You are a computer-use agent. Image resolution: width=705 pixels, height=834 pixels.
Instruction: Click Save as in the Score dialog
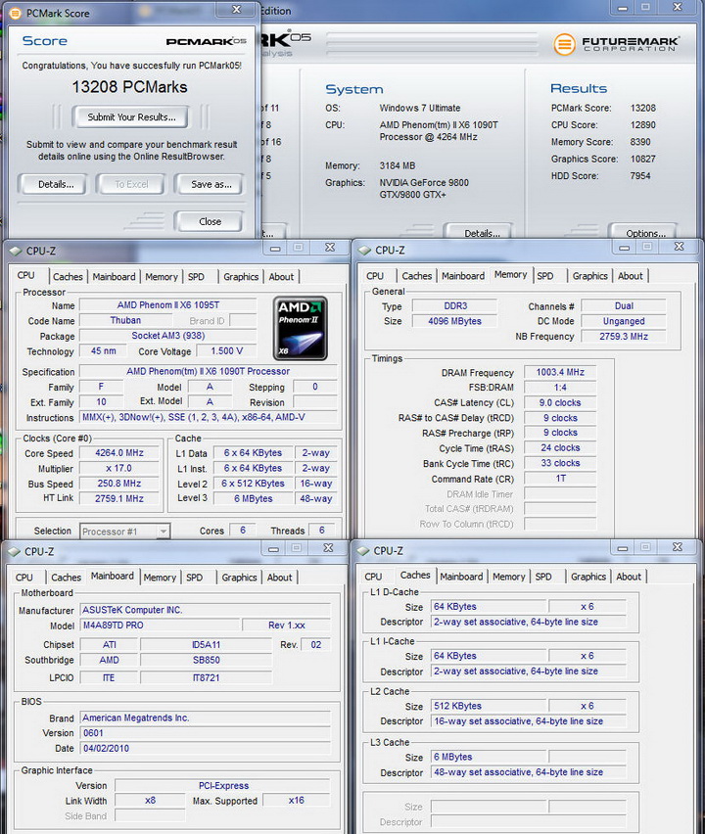point(211,185)
